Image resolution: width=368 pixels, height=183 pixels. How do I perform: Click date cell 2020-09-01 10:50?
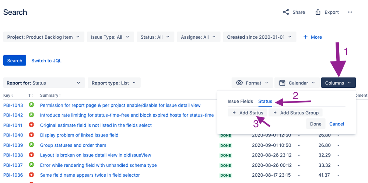tap(271, 145)
